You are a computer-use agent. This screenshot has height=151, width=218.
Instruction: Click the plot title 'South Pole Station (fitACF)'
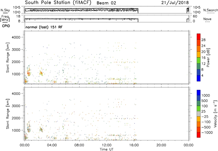point(58,3)
